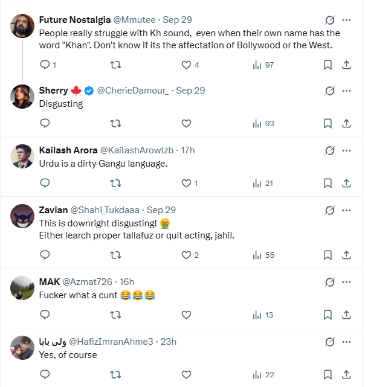Open the 17h timestamp on Kailash's tweet
The width and height of the screenshot is (365, 387).
pos(188,150)
